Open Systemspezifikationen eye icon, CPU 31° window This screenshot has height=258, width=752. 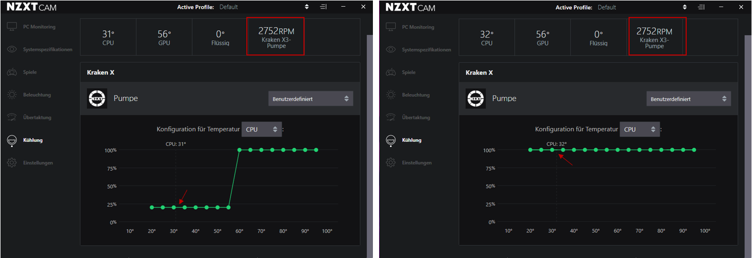point(12,49)
